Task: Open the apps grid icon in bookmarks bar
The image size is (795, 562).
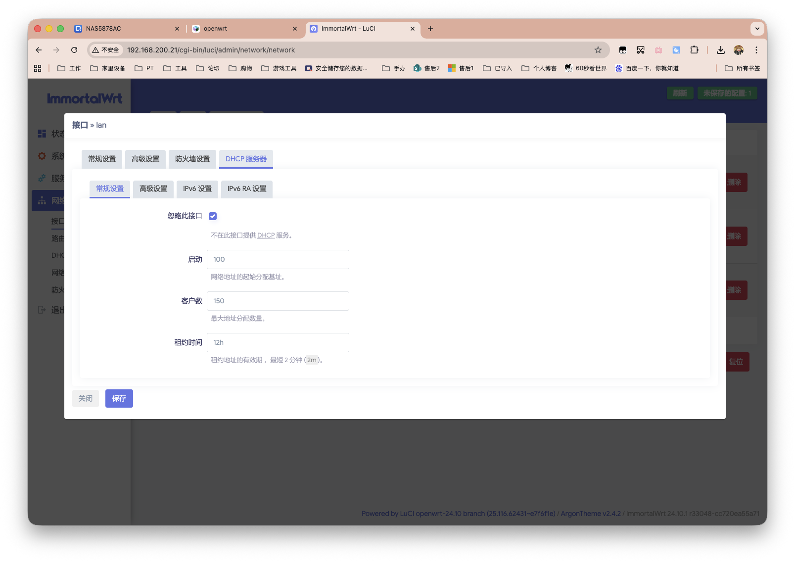Action: click(x=38, y=68)
